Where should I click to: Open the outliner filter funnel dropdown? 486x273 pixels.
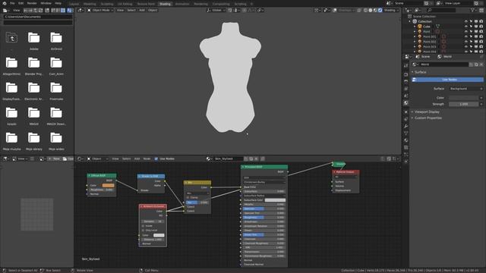coord(474,10)
